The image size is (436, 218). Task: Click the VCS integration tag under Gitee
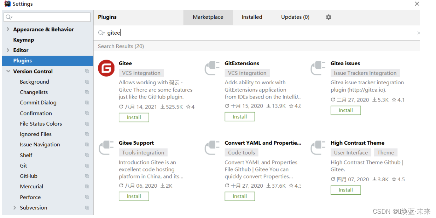point(141,73)
